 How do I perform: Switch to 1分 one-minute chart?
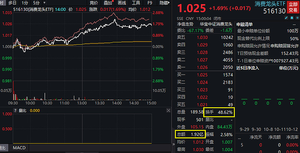pyautogui.click(x=24, y=3)
